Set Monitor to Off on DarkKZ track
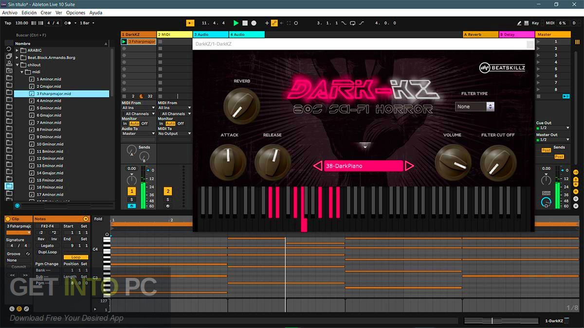Image resolution: width=584 pixels, height=328 pixels. click(145, 123)
